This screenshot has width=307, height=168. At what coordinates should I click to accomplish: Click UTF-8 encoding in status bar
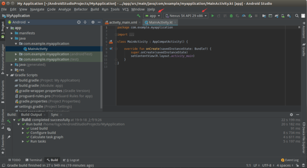(268, 165)
